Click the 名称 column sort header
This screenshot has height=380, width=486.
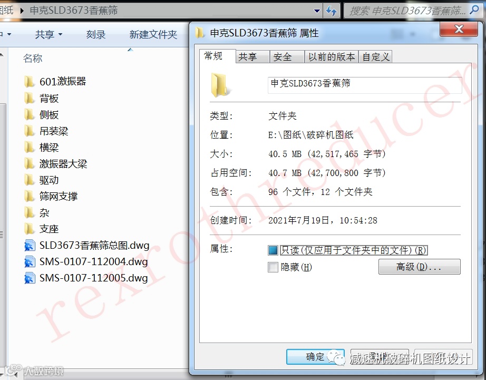[33, 58]
